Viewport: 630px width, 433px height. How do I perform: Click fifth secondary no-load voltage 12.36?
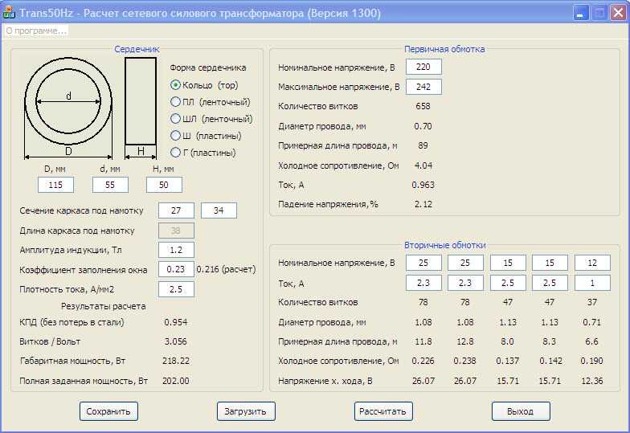coord(592,381)
